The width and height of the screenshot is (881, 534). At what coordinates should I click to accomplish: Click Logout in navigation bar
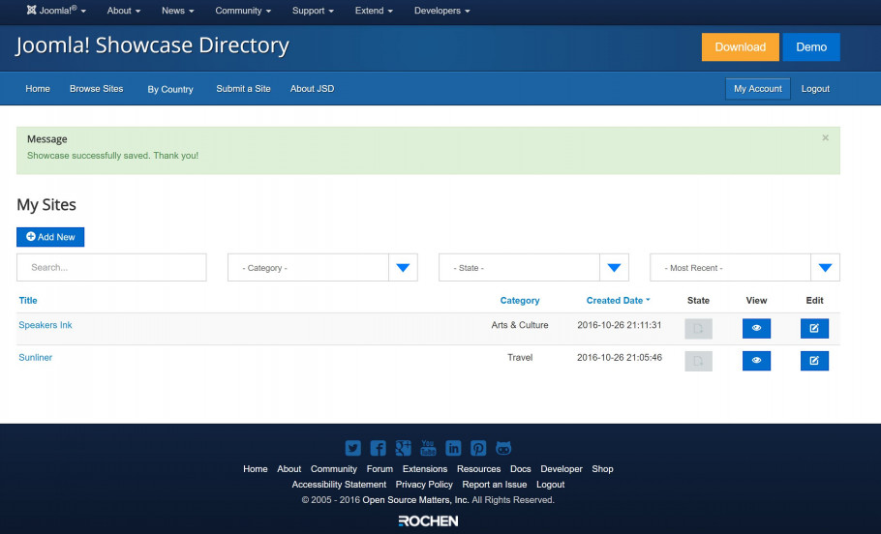[x=815, y=89]
